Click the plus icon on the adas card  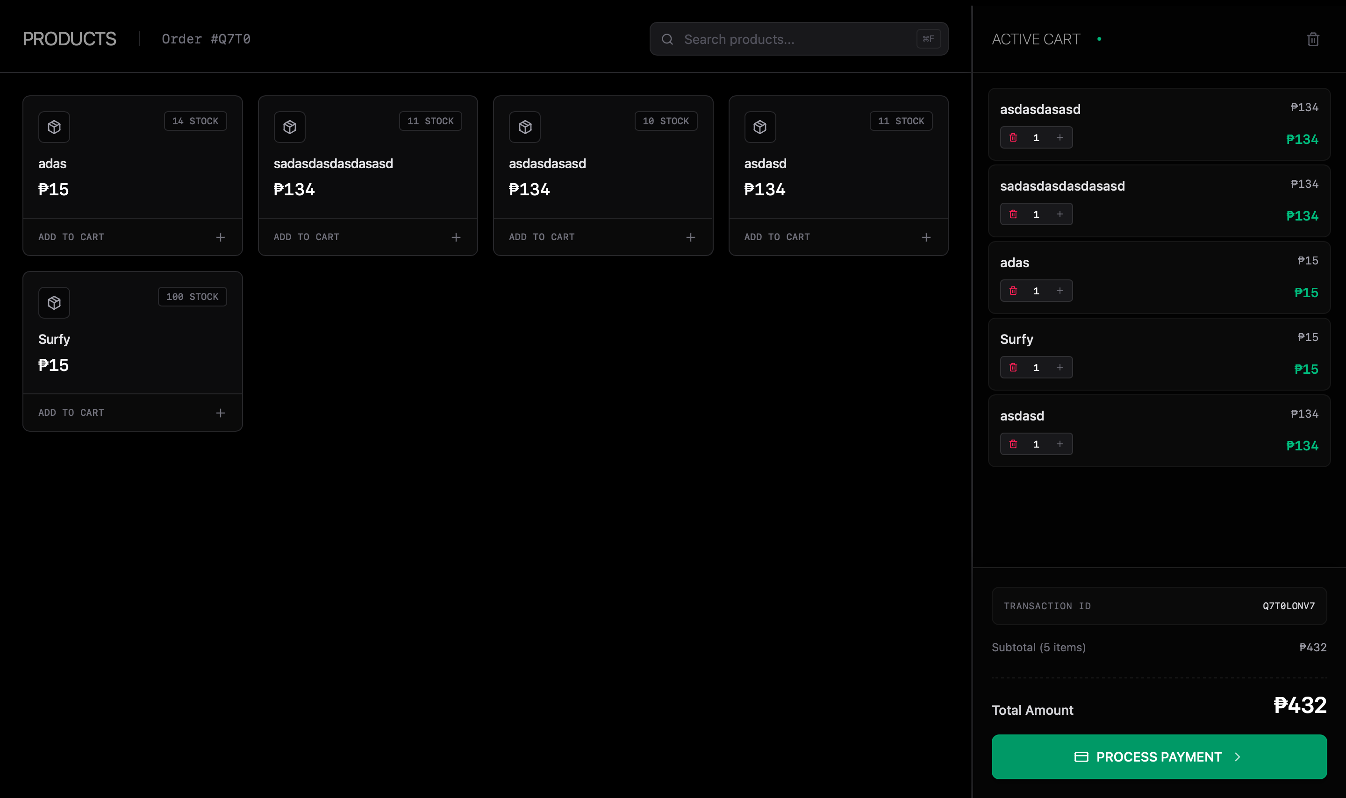pos(221,237)
